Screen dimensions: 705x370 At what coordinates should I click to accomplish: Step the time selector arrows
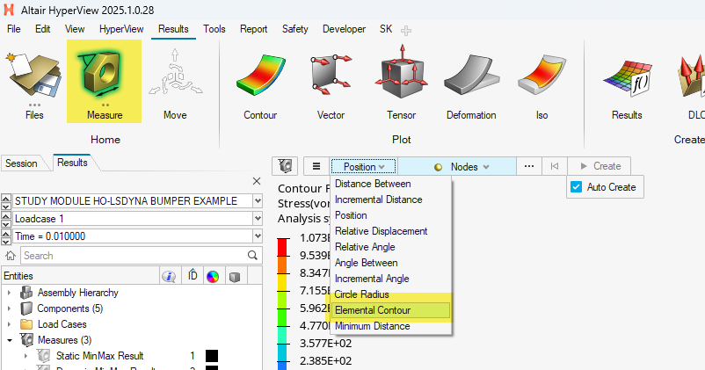coord(6,236)
